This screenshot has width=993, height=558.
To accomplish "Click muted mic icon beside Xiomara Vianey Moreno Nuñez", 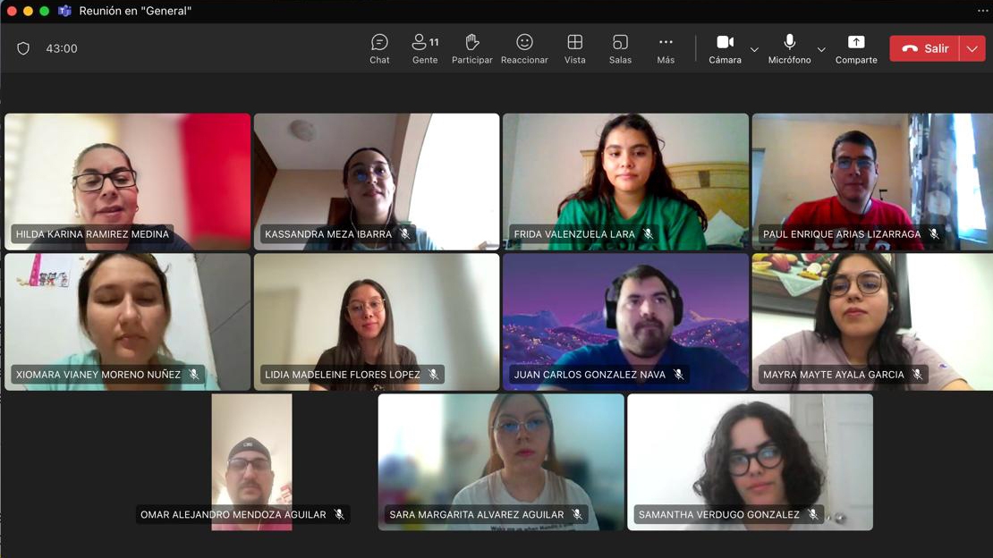I will click(194, 375).
